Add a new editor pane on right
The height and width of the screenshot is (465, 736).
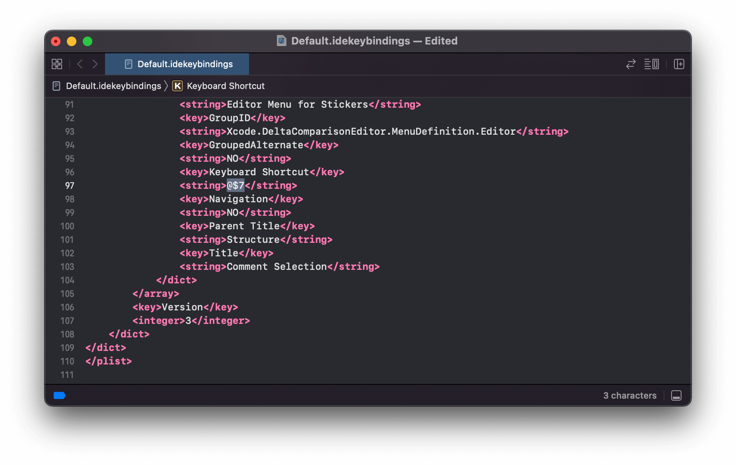[x=679, y=64]
